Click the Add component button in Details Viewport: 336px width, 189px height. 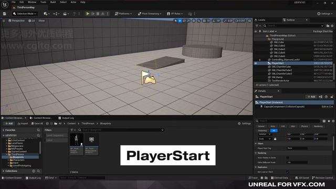[x=311, y=97]
